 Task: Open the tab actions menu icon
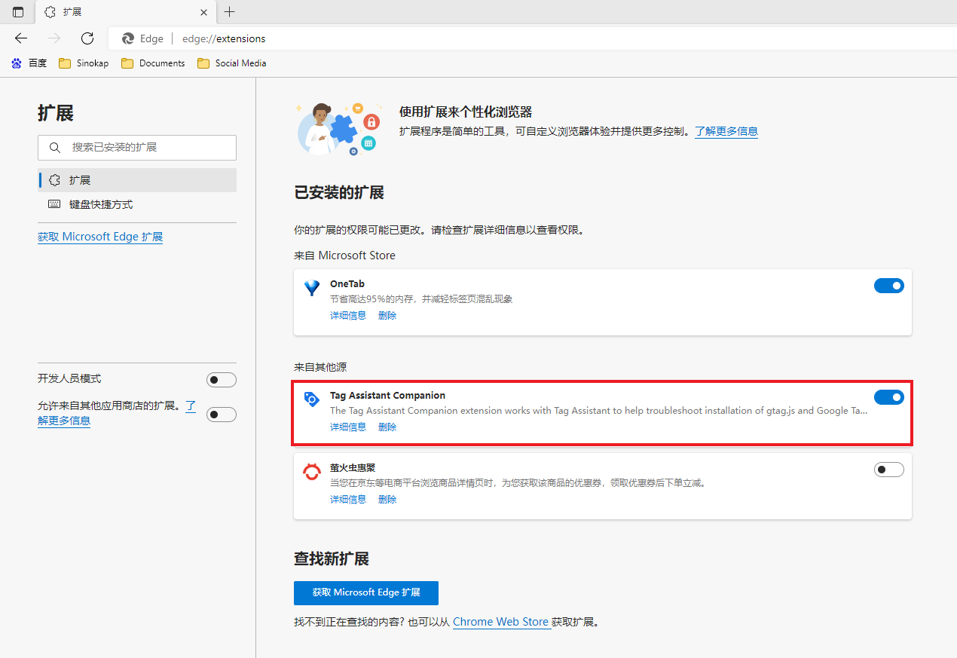[x=18, y=12]
